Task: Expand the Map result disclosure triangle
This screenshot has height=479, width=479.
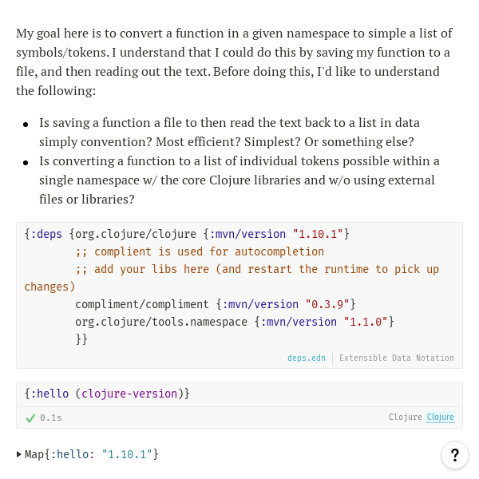Action: point(19,454)
